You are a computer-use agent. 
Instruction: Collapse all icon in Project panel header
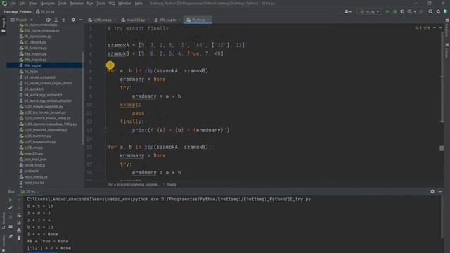point(64,20)
